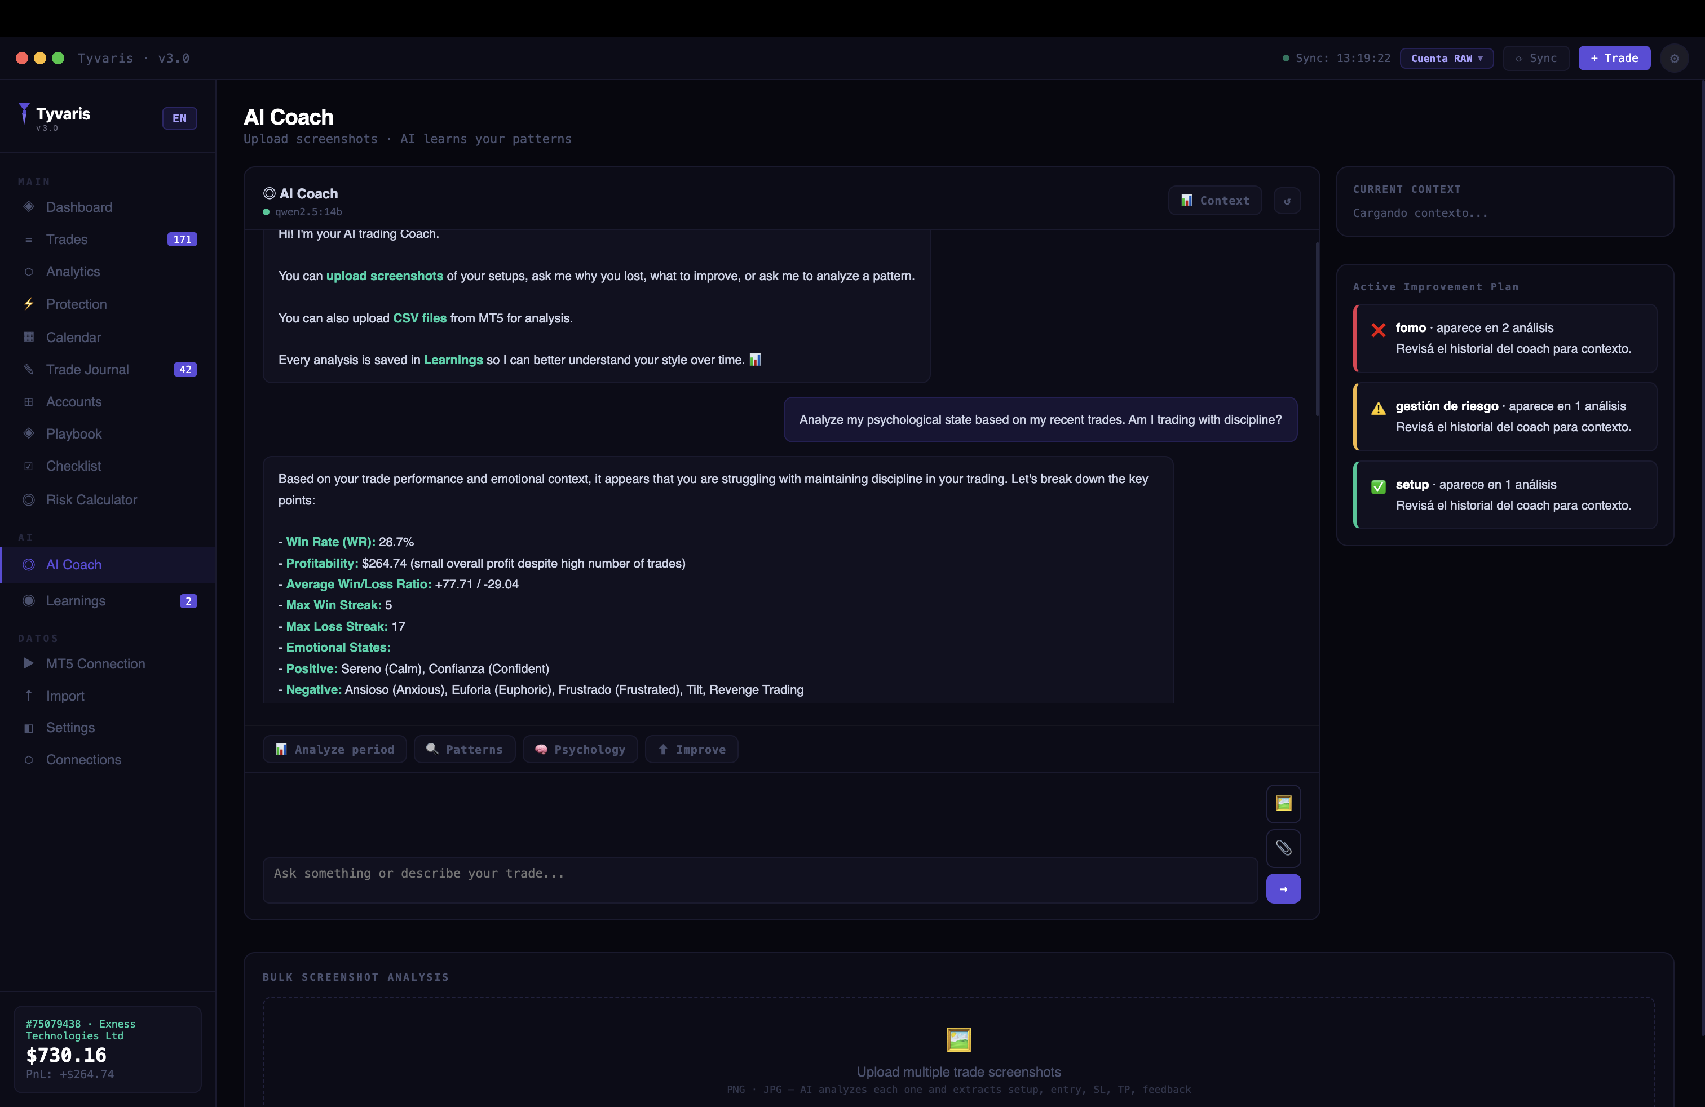Click the 2 badge next to Learnings
This screenshot has height=1107, width=1705.
click(188, 601)
